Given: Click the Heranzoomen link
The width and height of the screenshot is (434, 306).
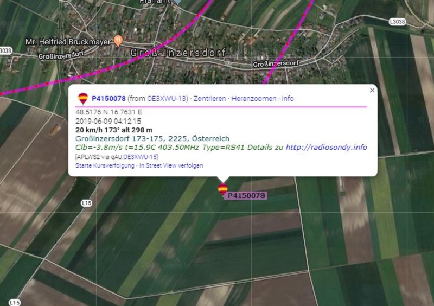Looking at the screenshot, I should 253,99.
